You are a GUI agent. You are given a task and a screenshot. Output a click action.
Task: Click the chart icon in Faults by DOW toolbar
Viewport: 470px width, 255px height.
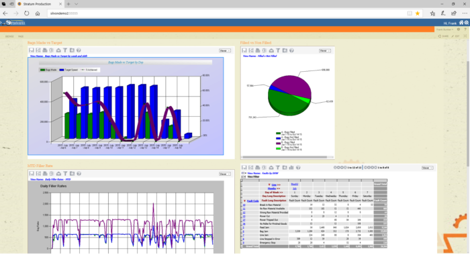coord(291,168)
